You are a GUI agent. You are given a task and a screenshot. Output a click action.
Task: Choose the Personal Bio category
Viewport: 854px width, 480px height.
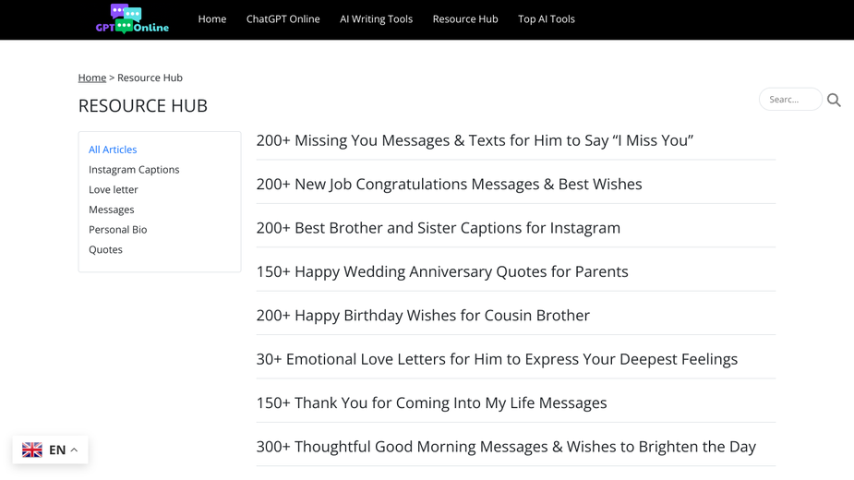(118, 230)
